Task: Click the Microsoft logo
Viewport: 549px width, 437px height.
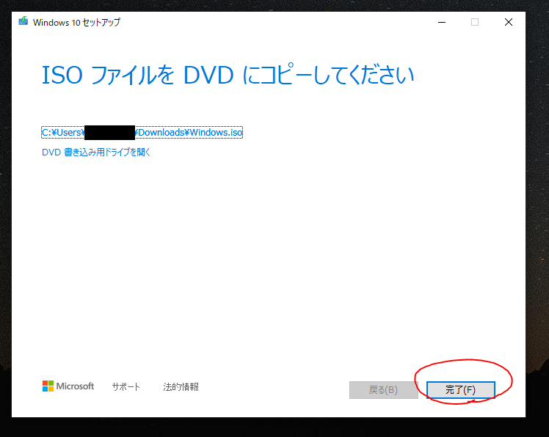Action: point(68,386)
